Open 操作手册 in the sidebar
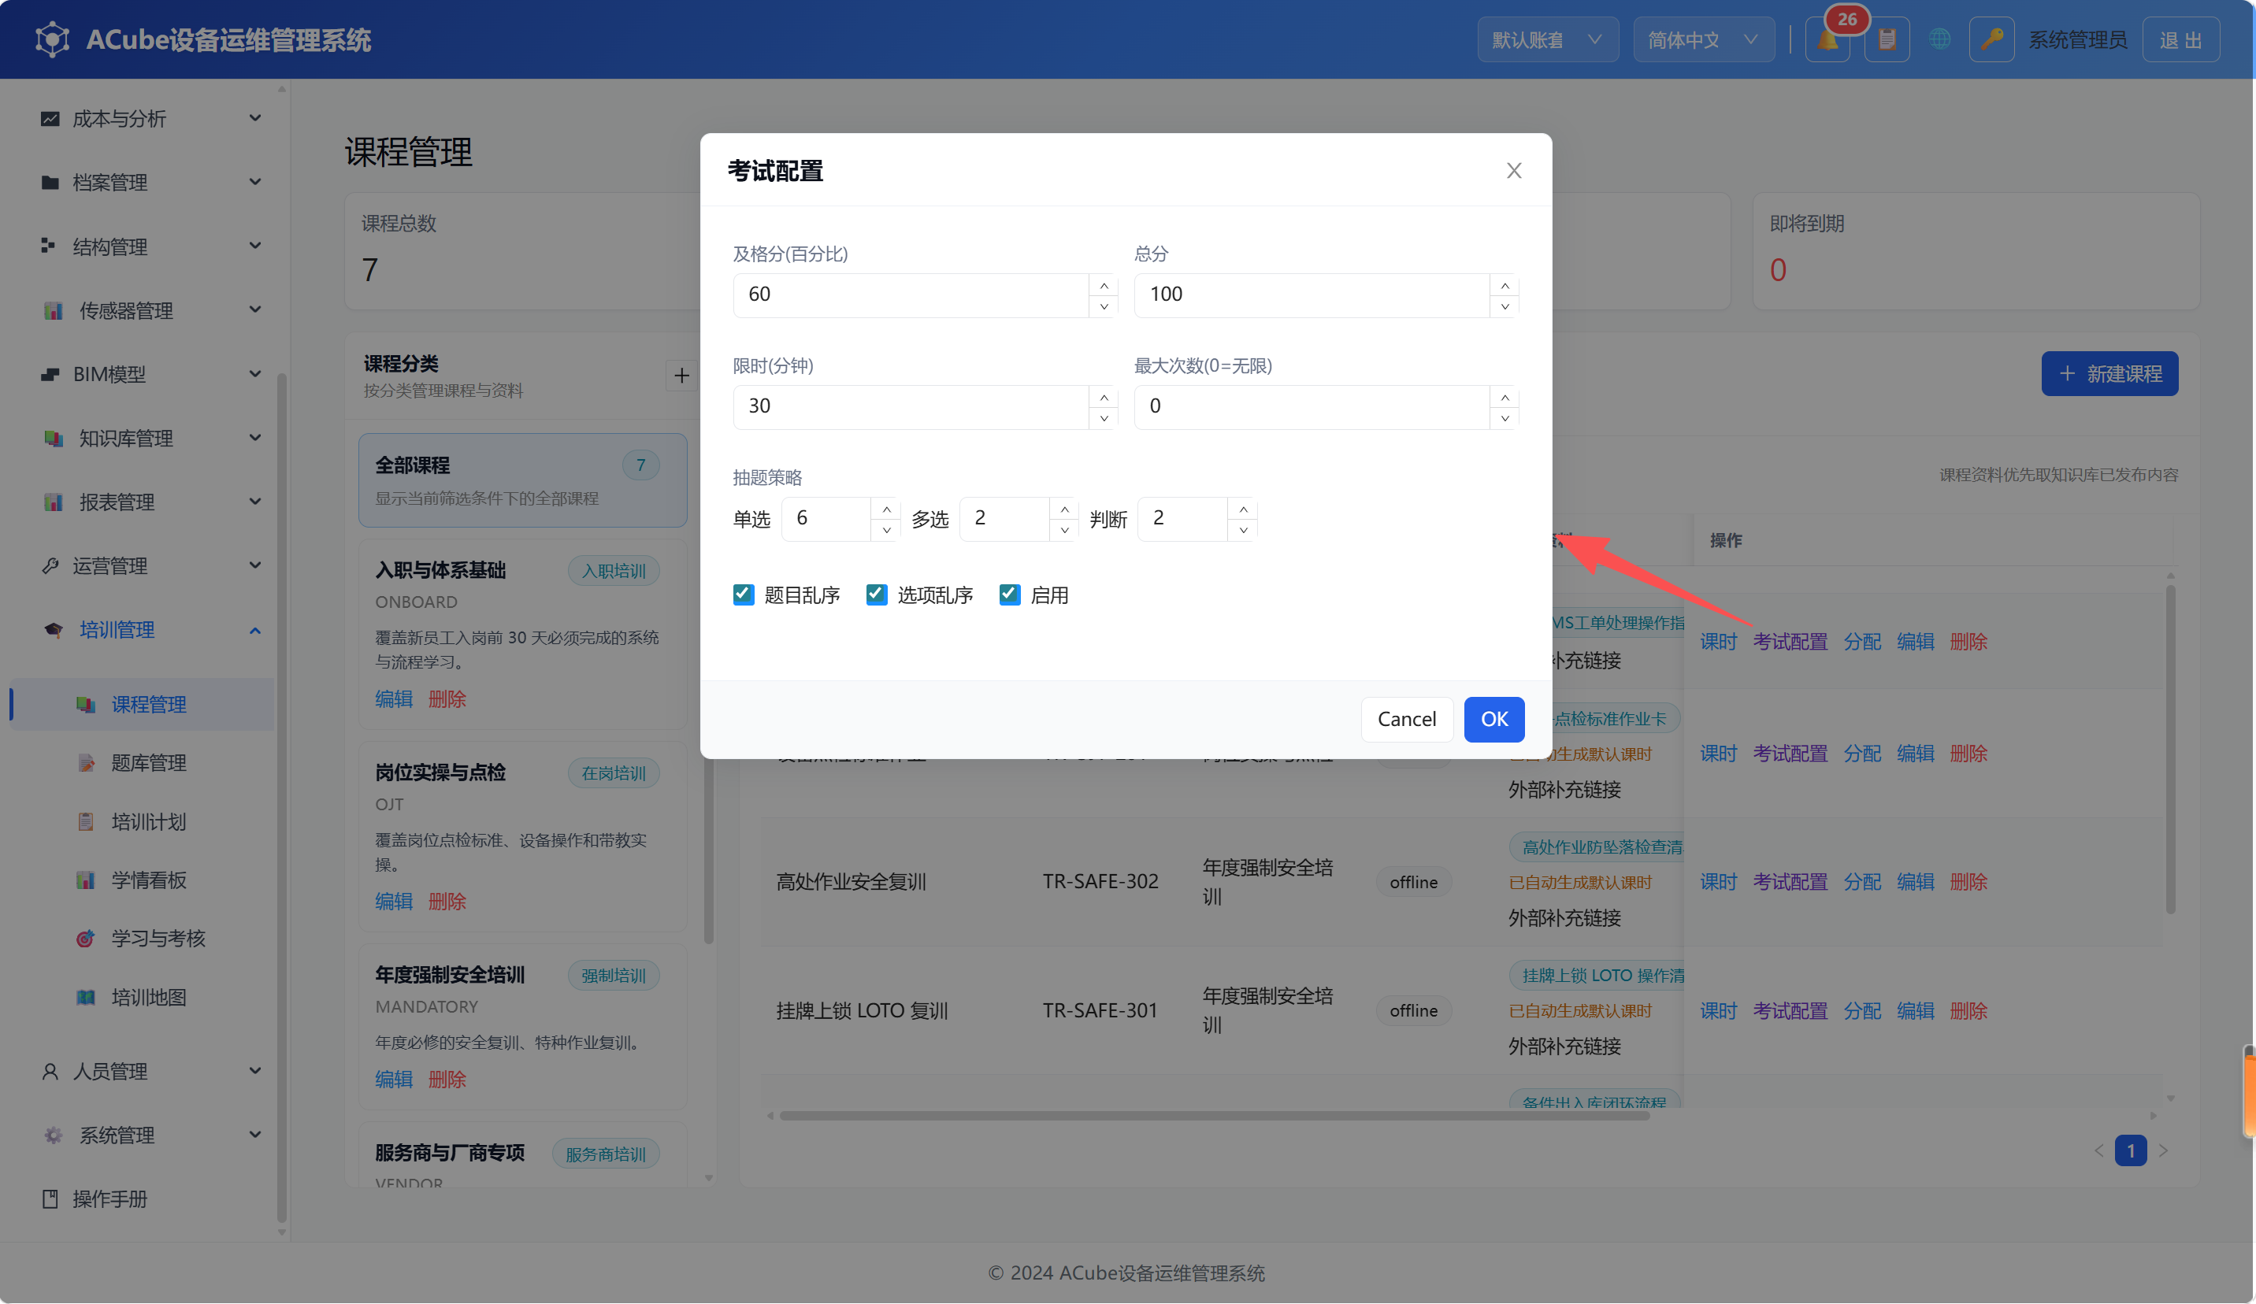The width and height of the screenshot is (2256, 1304). (x=109, y=1199)
